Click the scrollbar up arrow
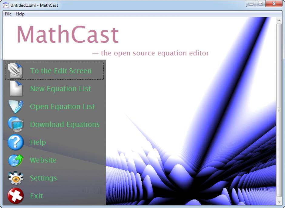The width and height of the screenshot is (285, 208). (x=279, y=21)
